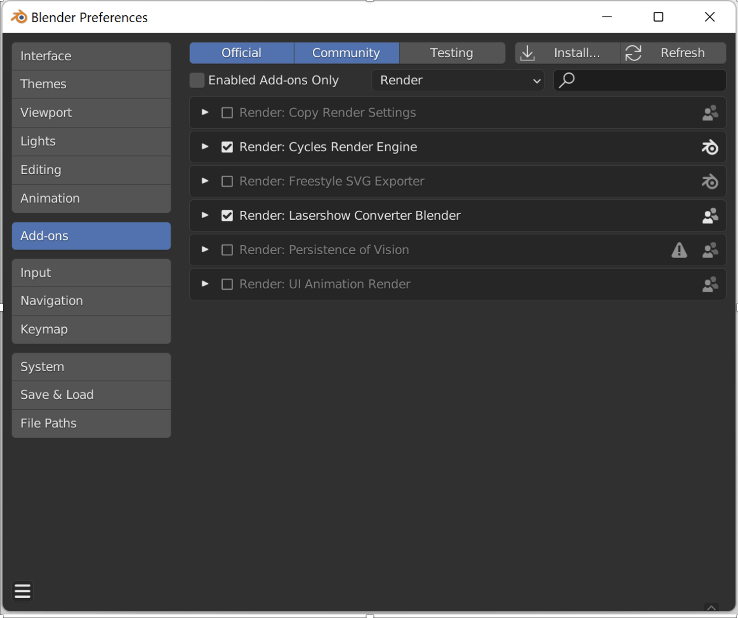This screenshot has width=738, height=618.
Task: Click the magnifier icon in the search box
Action: pos(567,80)
